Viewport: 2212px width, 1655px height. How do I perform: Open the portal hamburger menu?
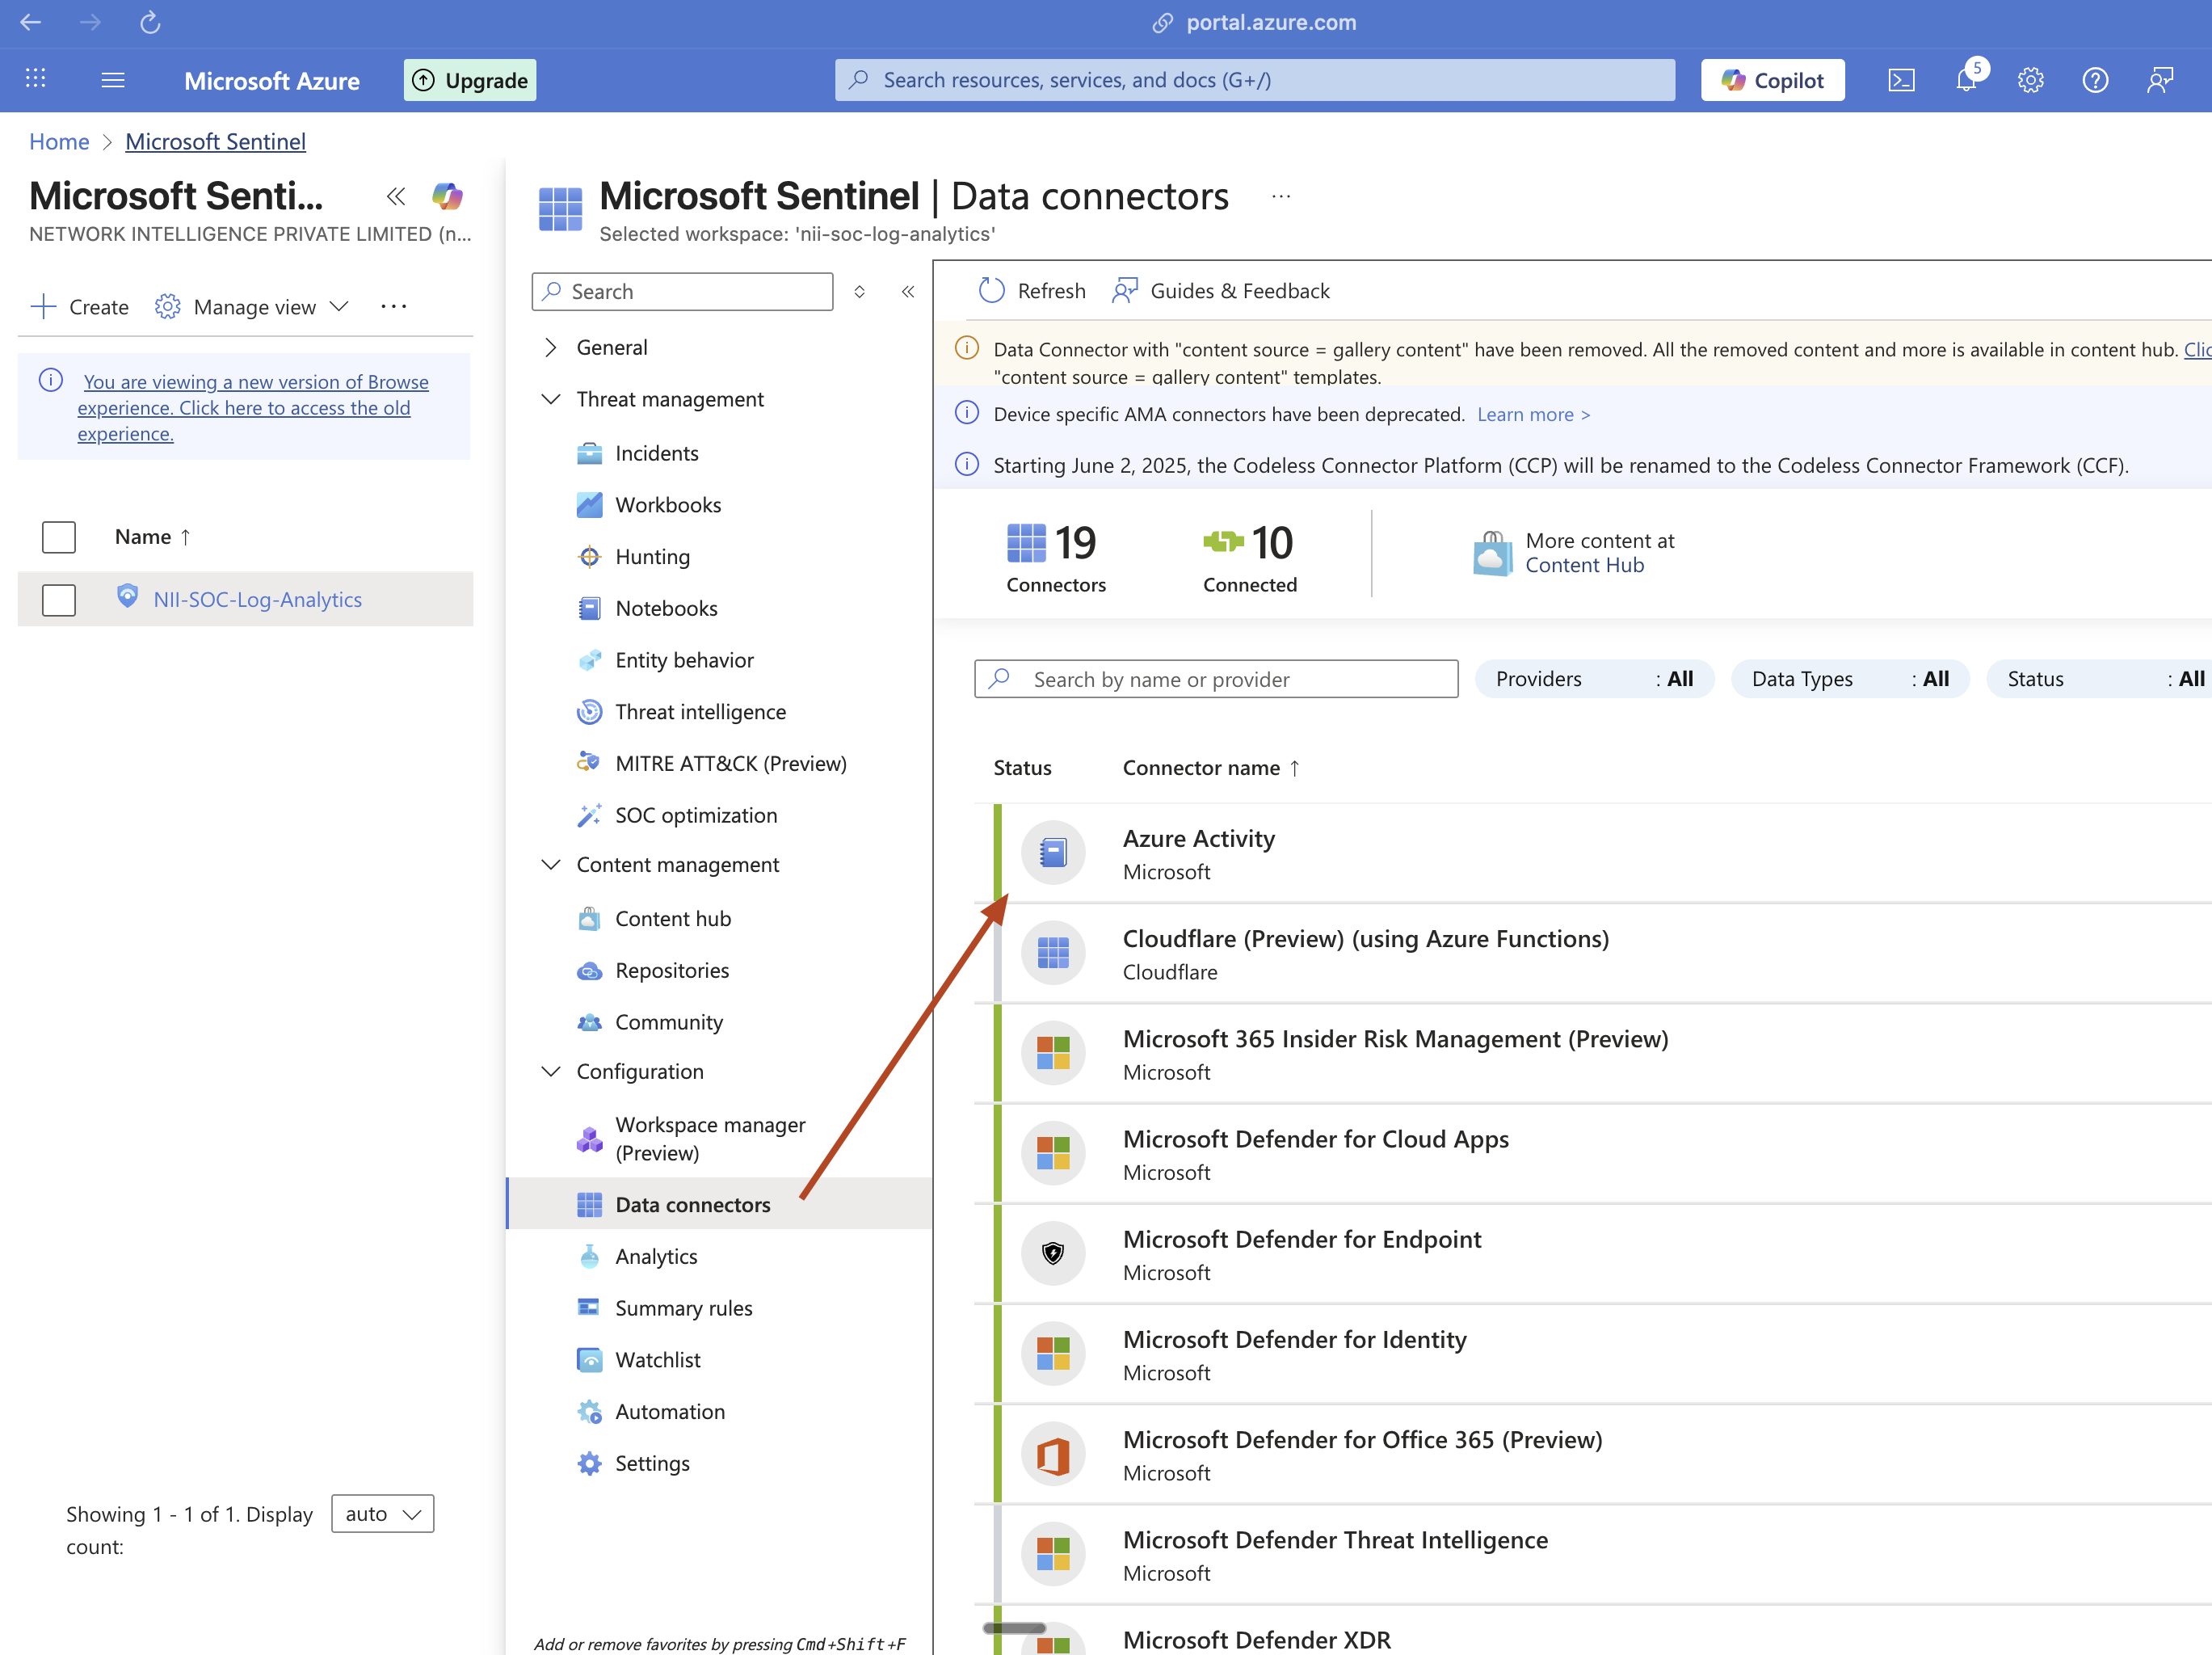[x=113, y=80]
